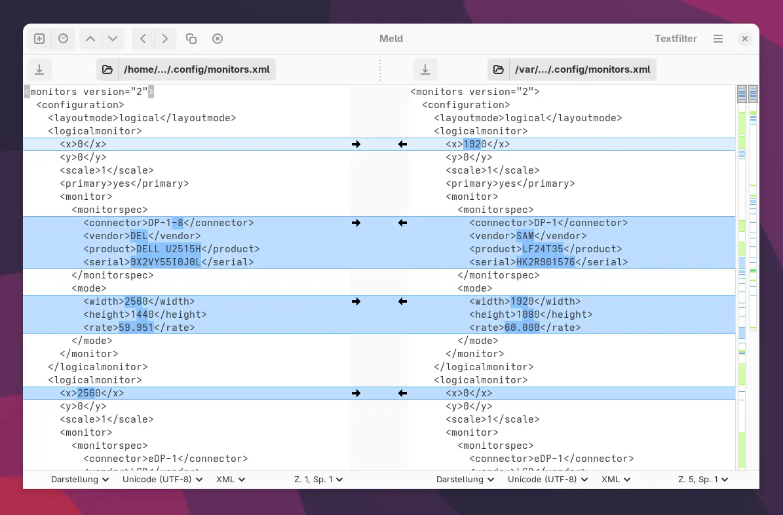
Task: Push connector DP-1-8 block to the right
Action: (x=356, y=223)
